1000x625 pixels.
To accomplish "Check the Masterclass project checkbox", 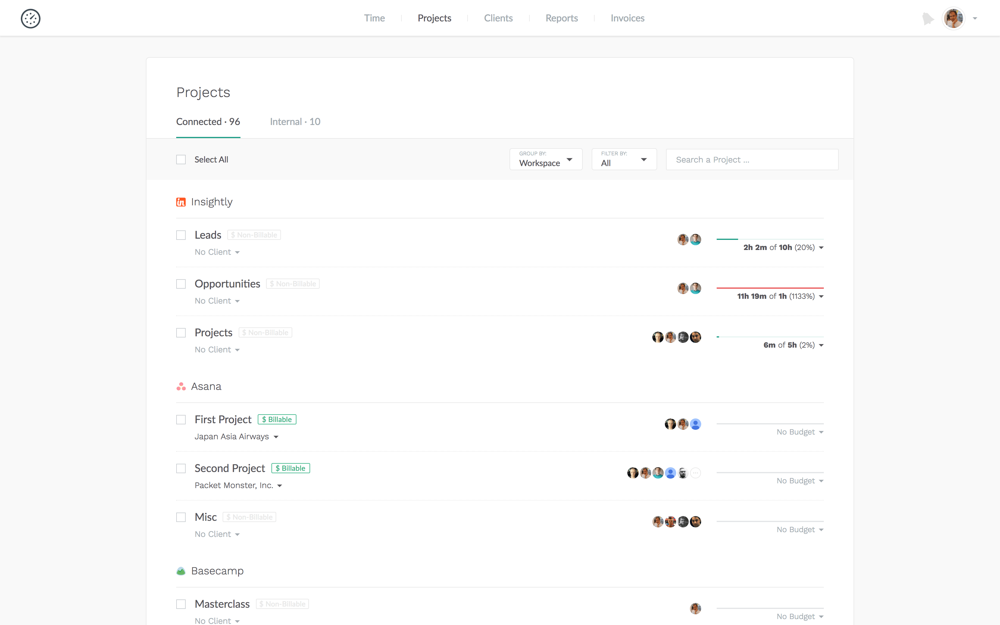I will pyautogui.click(x=181, y=604).
